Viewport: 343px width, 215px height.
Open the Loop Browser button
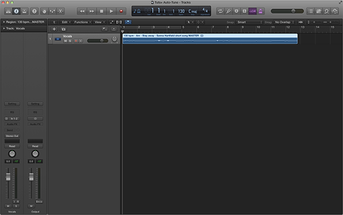pos(326,11)
